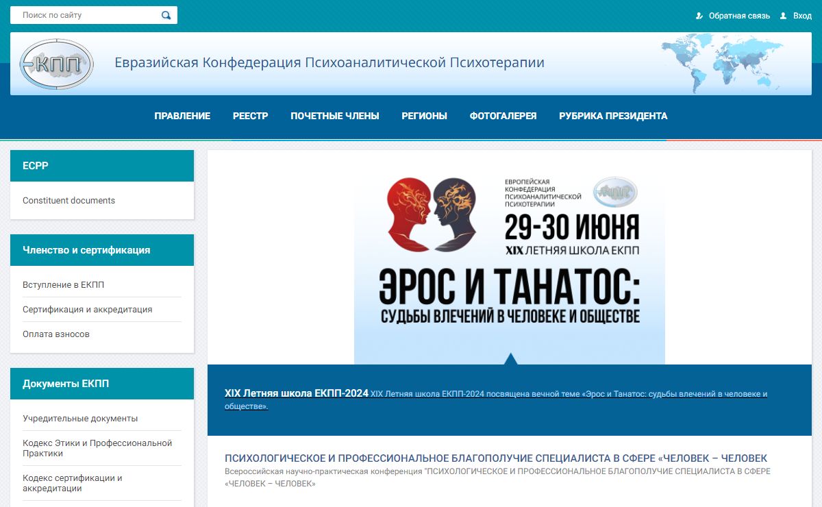Open Сертификация и аккредитация link

pos(87,310)
